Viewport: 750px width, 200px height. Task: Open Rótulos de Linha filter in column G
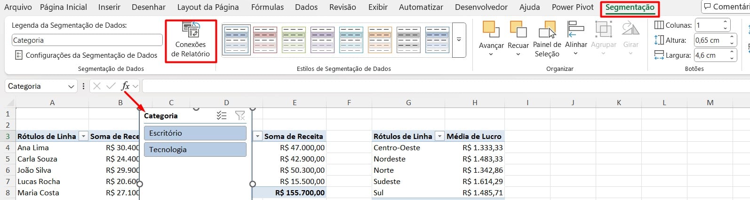(x=439, y=136)
